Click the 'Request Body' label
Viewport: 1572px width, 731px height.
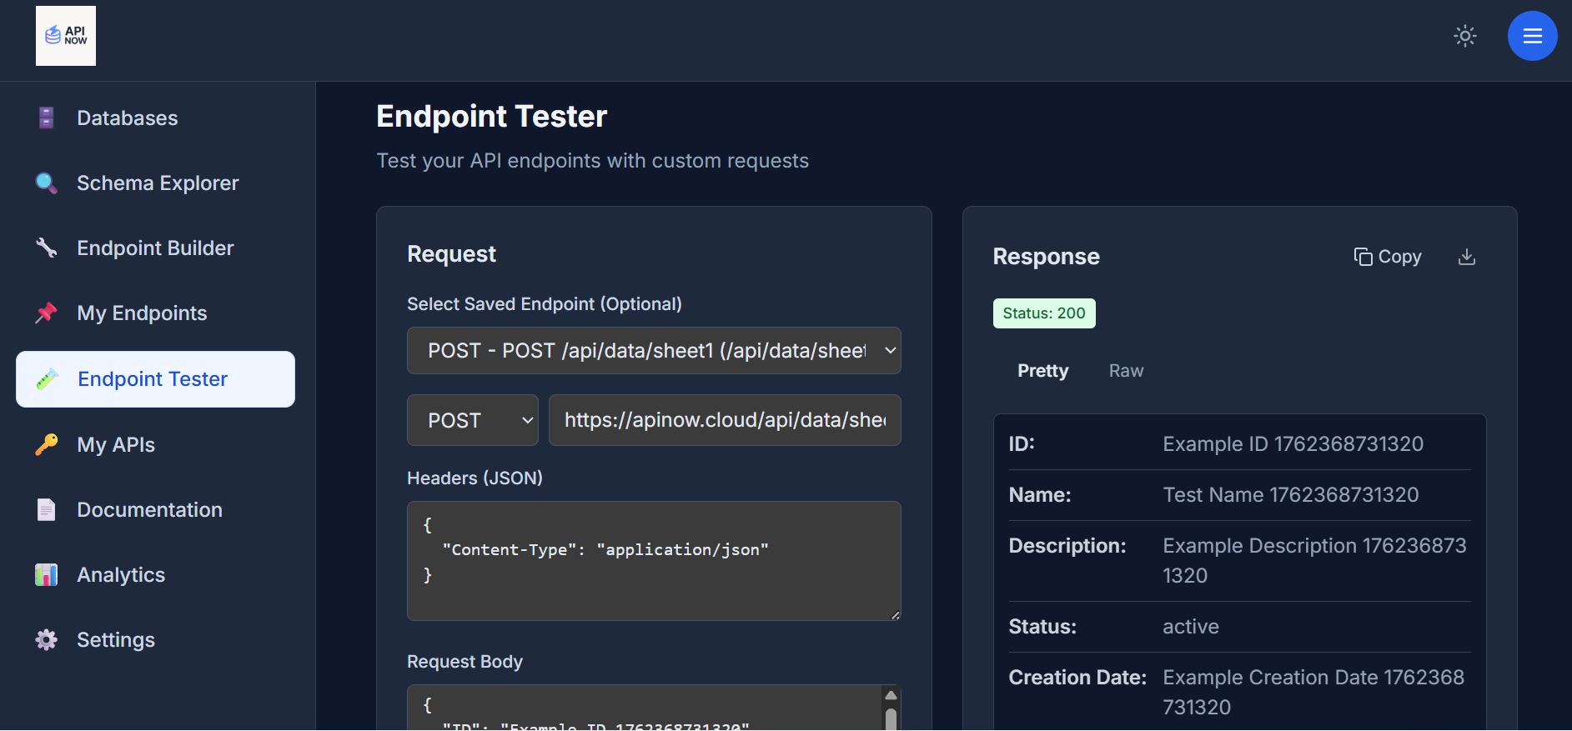(465, 662)
